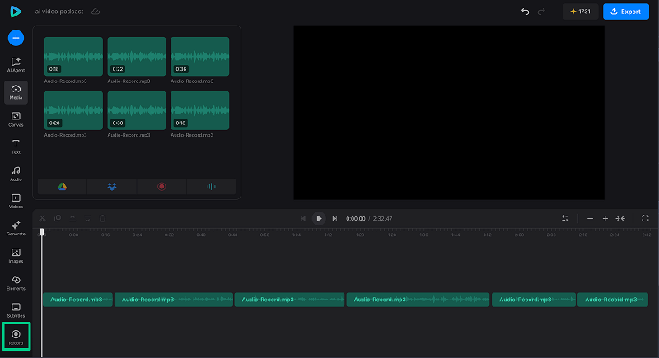The width and height of the screenshot is (659, 358).
Task: Open the AI Agent panel
Action: 16,65
